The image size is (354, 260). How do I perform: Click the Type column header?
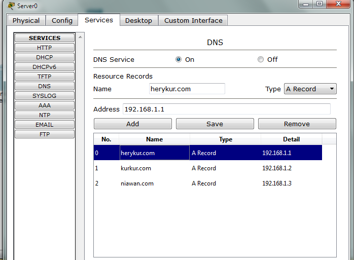point(226,139)
